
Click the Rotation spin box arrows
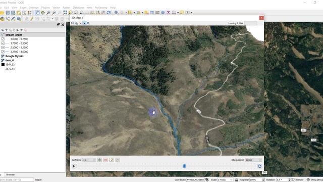coord(290,180)
